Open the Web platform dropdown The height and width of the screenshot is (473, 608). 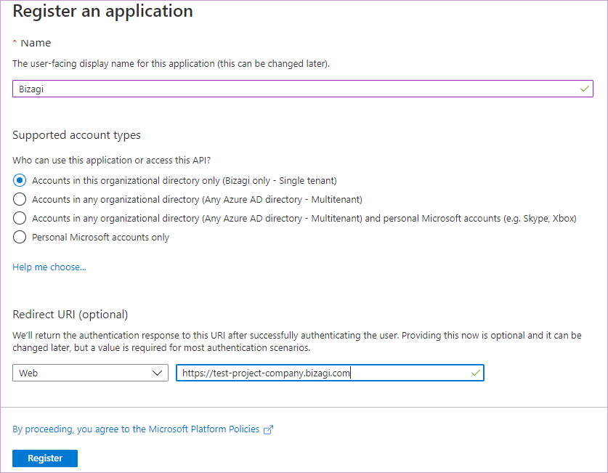point(90,373)
